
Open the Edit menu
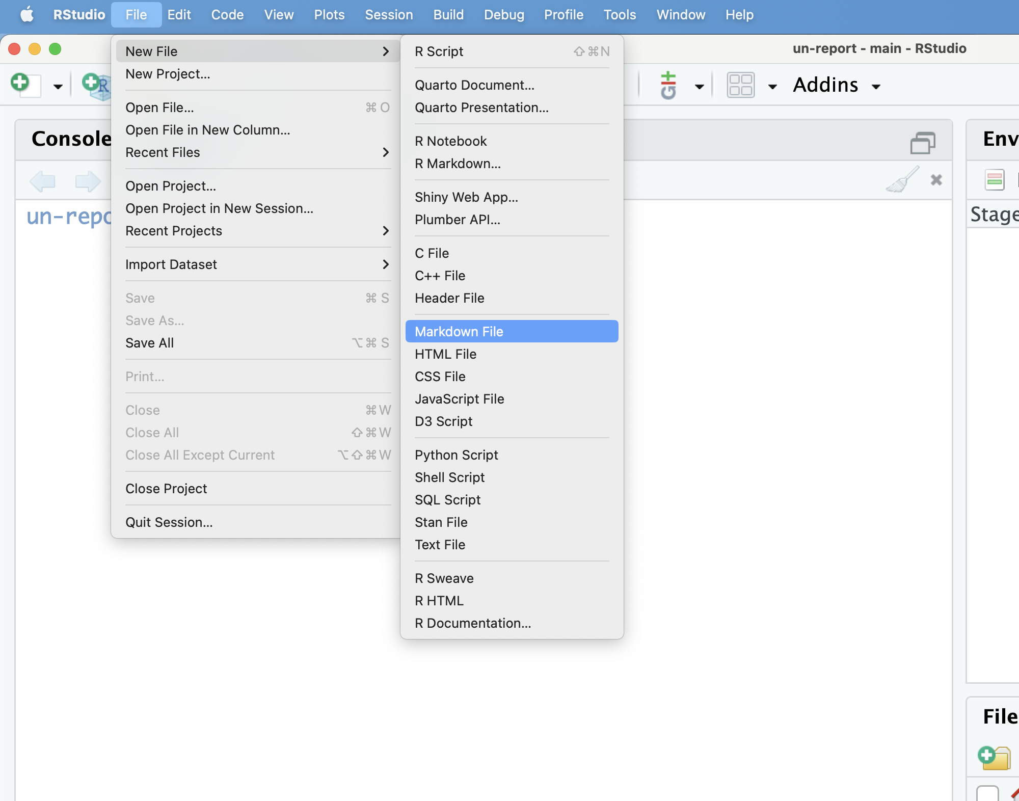click(179, 15)
